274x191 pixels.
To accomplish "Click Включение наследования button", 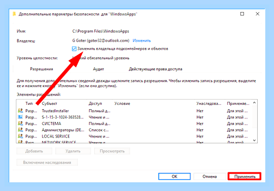I will pos(47,163).
